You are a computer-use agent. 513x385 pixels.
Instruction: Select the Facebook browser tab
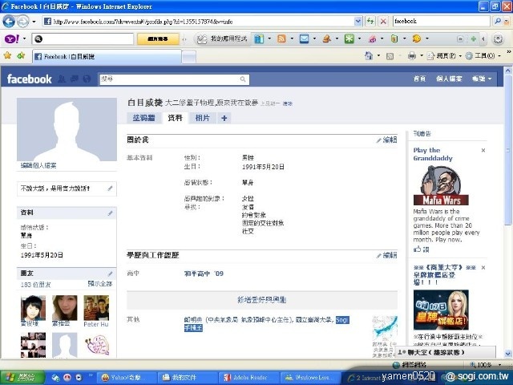[107, 57]
